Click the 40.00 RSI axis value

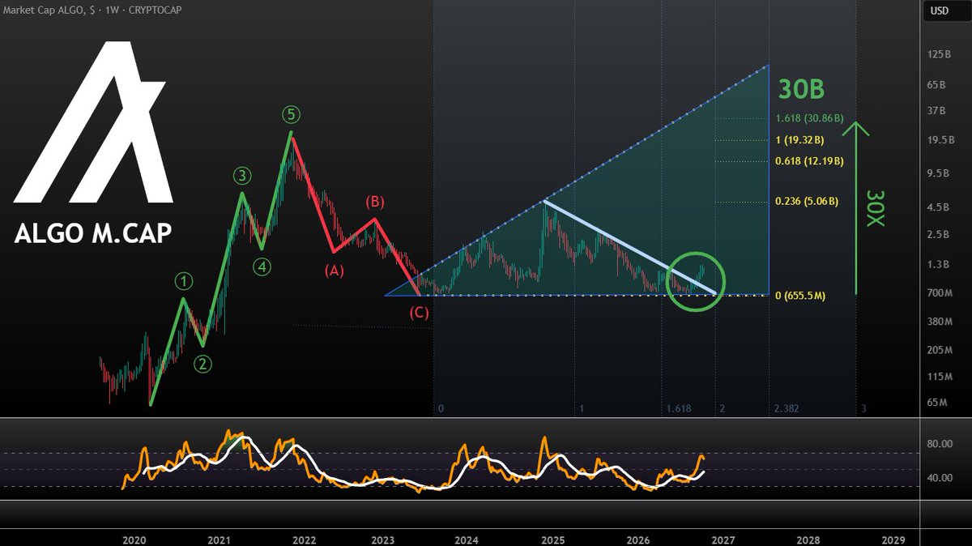[x=938, y=478]
